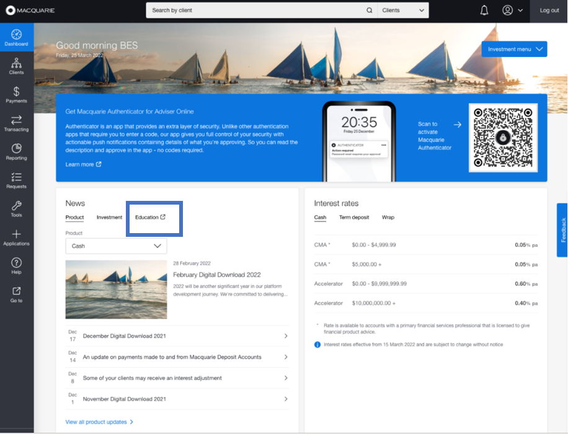The image size is (568, 434).
Task: Expand the Clients search scope dropdown
Action: coord(403,11)
